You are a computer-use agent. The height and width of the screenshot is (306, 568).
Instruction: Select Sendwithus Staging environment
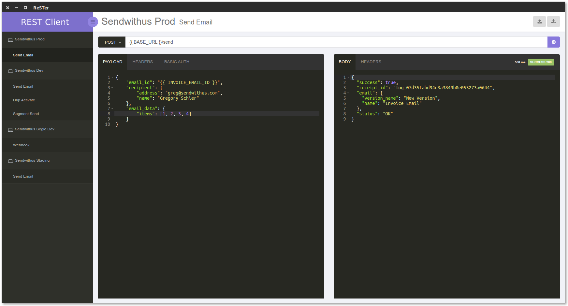(x=48, y=161)
